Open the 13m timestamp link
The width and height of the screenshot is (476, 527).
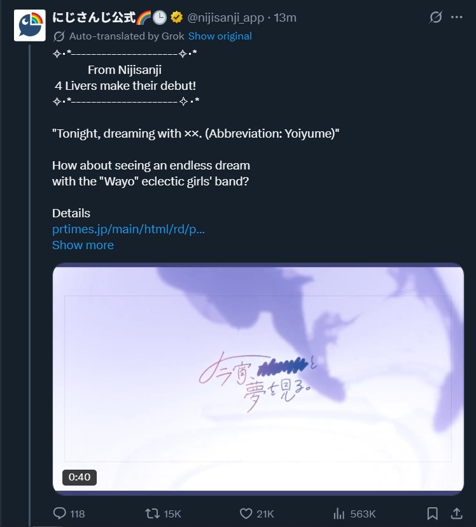pyautogui.click(x=285, y=17)
